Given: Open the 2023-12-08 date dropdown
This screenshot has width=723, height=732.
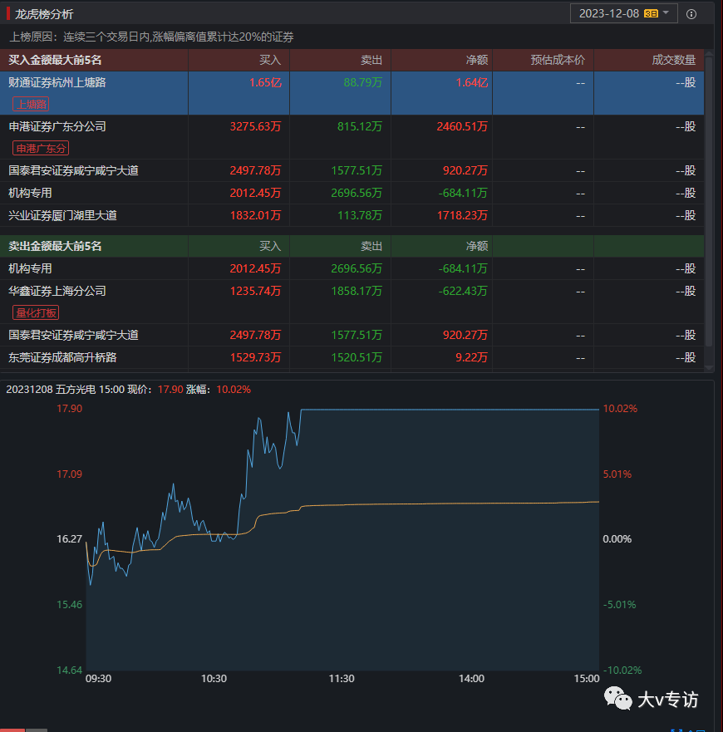Looking at the screenshot, I should [623, 13].
